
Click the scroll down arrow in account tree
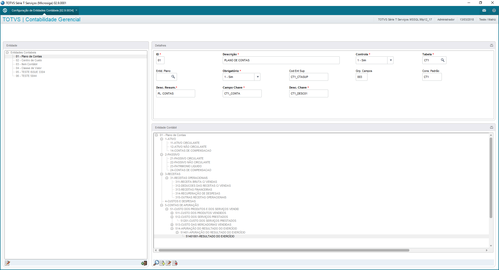(x=491, y=246)
